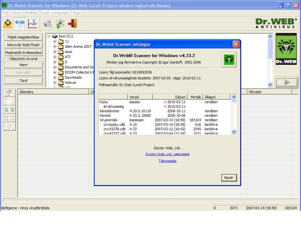Click the green spider icon in about dialog
This screenshot has height=225, width=301.
point(229,60)
